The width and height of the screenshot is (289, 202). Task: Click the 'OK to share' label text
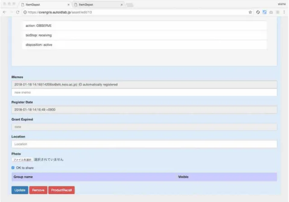(x=25, y=168)
